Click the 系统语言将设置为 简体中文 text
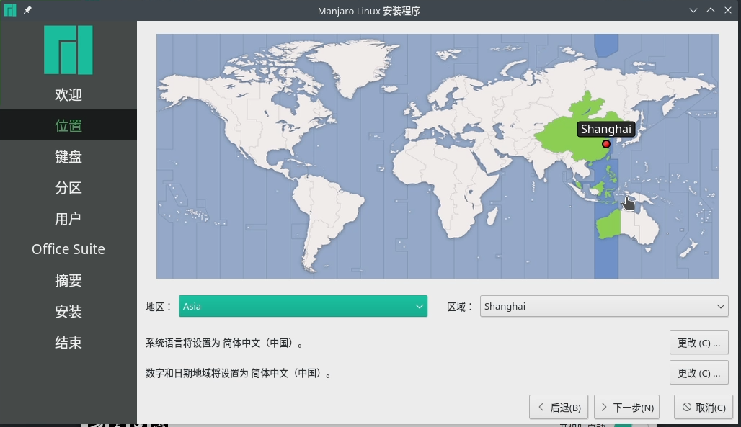 [224, 343]
